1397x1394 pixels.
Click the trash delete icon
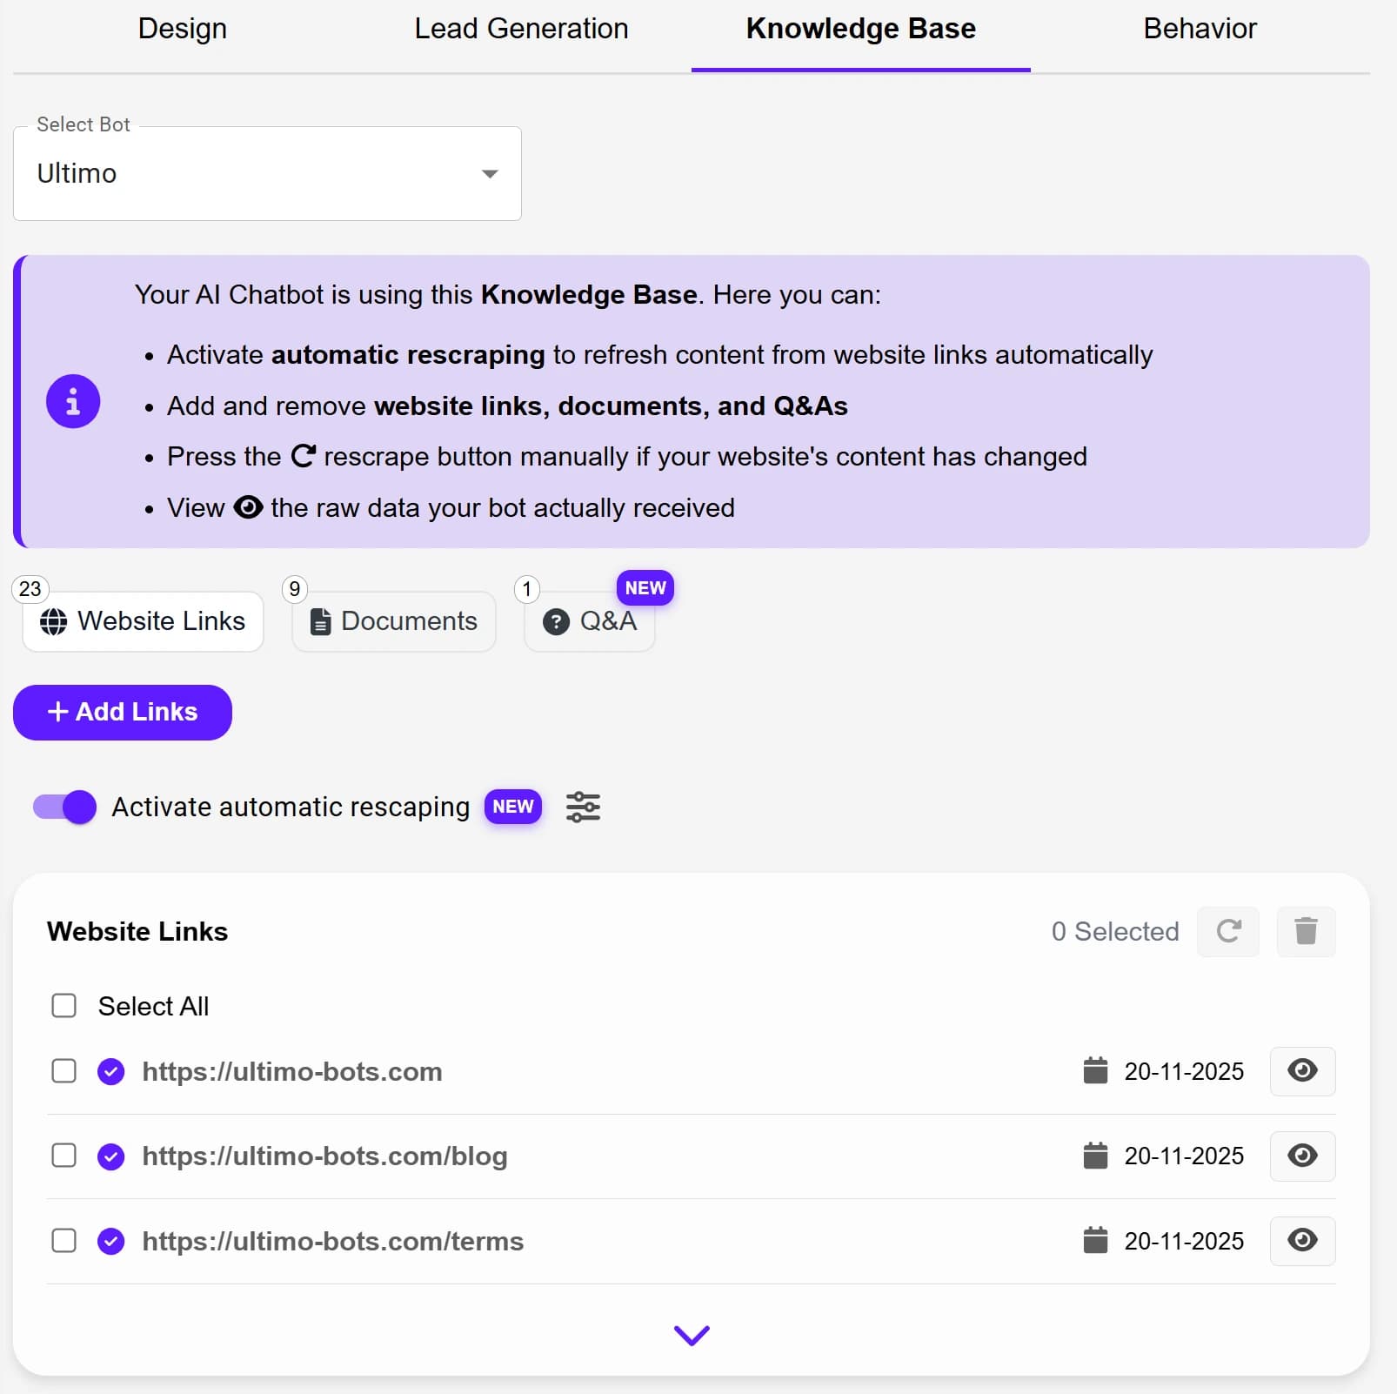[x=1306, y=931]
